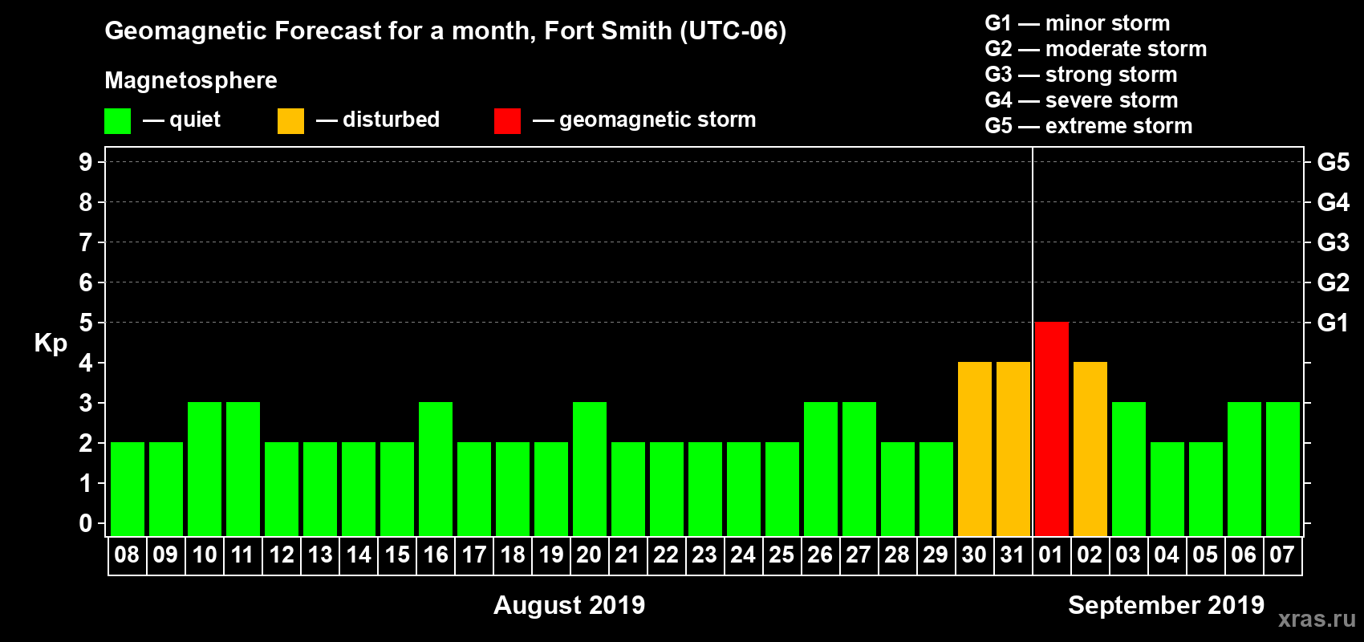Screen dimensions: 1364x642
Task: Click the date label 28
Action: 897,555
